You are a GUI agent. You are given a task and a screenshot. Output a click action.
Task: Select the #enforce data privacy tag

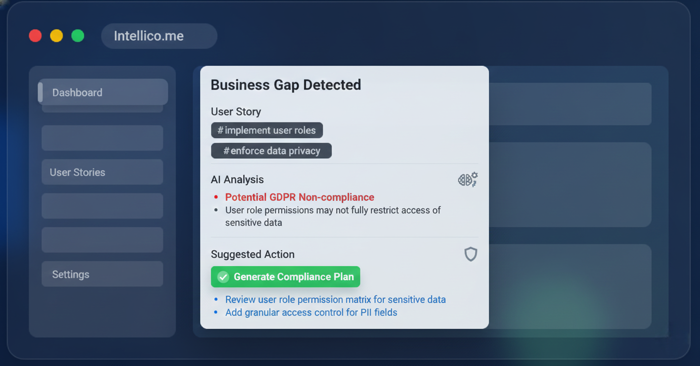point(271,151)
